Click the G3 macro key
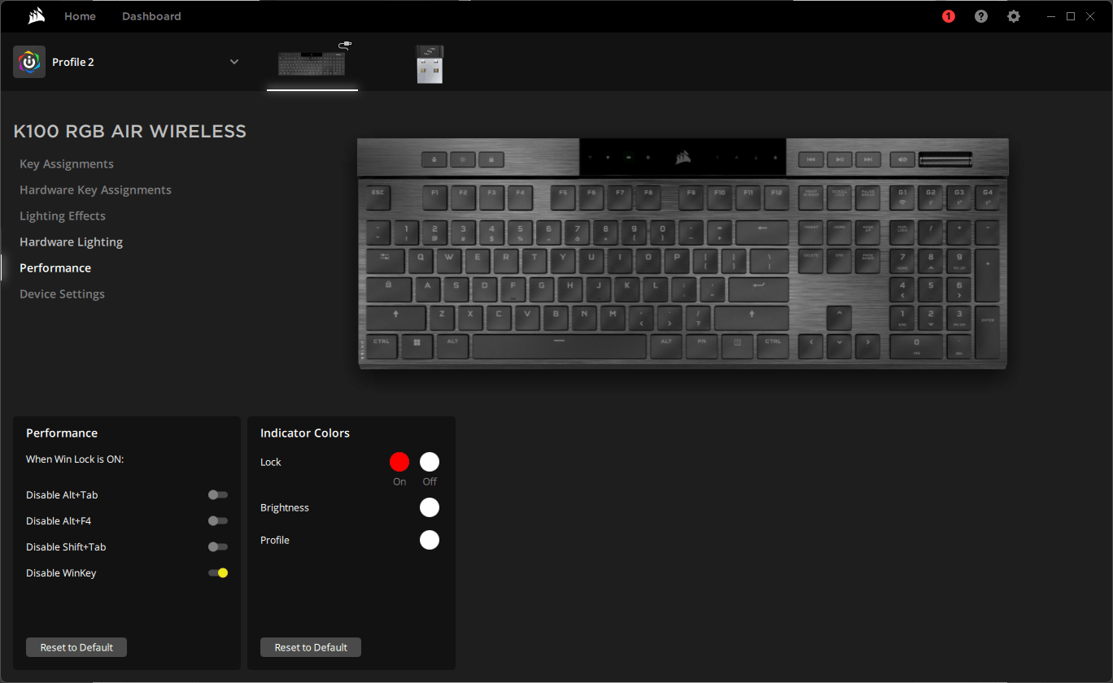 [959, 197]
